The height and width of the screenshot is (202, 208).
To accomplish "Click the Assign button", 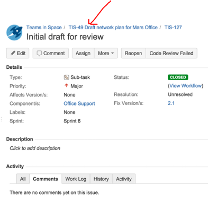I will [83, 53].
